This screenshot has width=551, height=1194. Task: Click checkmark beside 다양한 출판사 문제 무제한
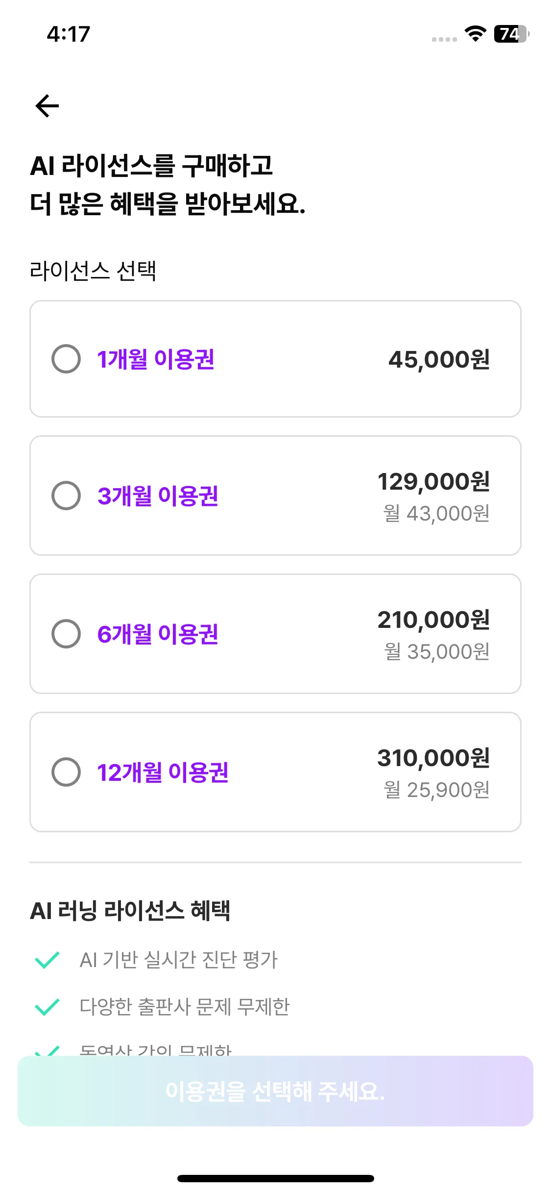click(x=47, y=1007)
